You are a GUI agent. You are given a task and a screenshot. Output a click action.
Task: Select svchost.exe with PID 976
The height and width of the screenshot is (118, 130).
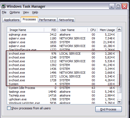(62, 54)
